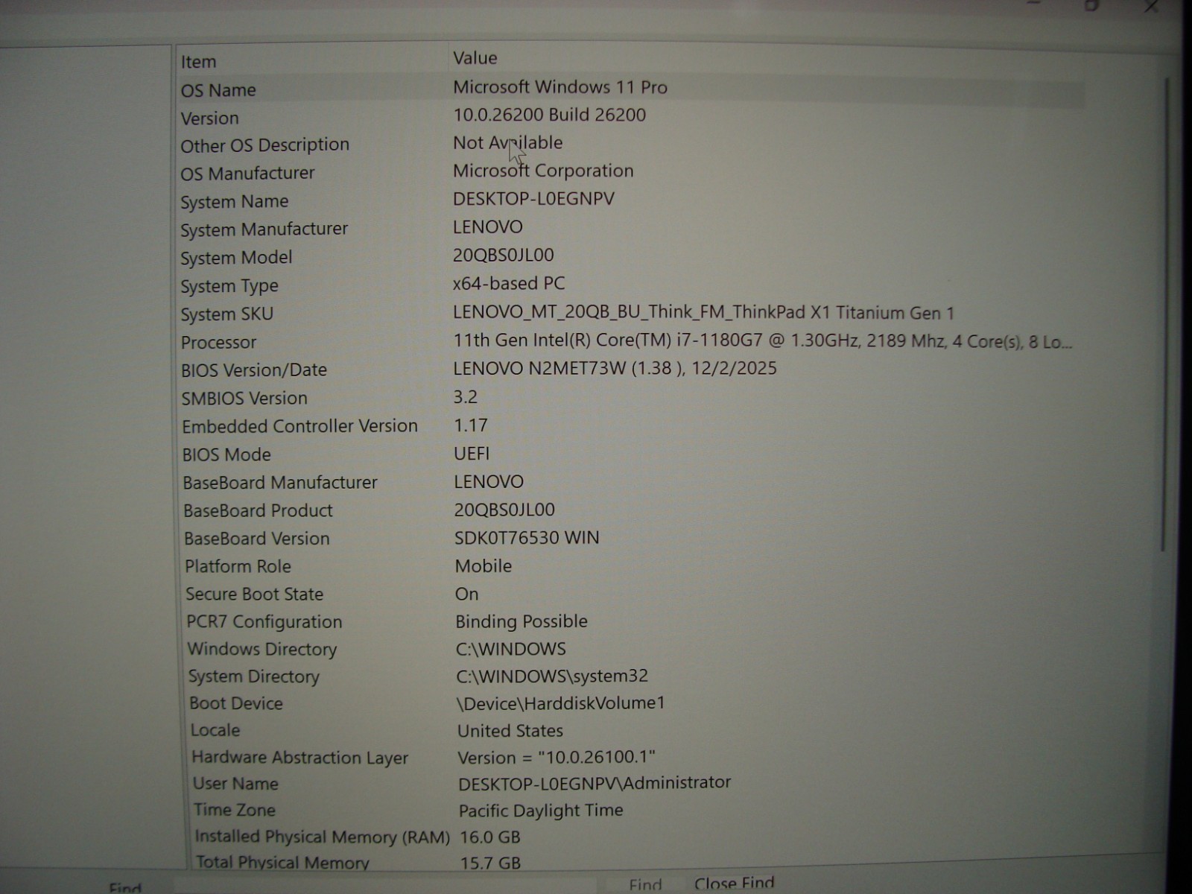Select value SDK0T76530 WIN
The image size is (1192, 894).
527,538
